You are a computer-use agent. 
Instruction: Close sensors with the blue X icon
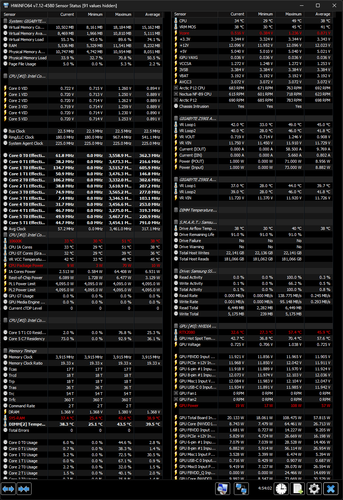point(331,489)
